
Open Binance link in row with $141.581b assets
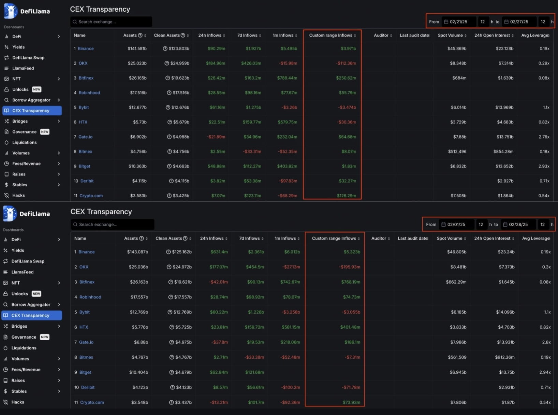[x=86, y=48]
